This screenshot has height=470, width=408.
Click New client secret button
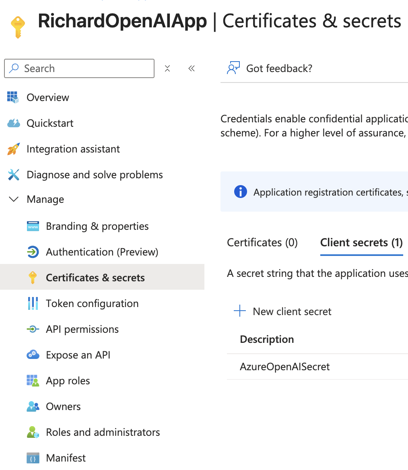point(283,311)
